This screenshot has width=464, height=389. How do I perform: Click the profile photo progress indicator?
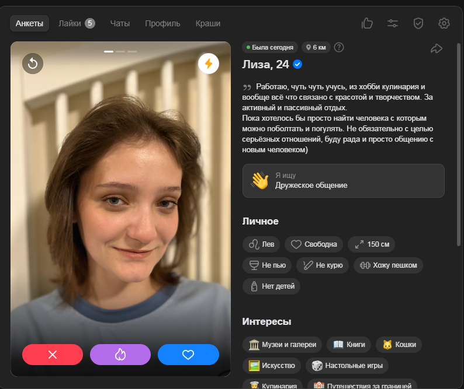[120, 51]
